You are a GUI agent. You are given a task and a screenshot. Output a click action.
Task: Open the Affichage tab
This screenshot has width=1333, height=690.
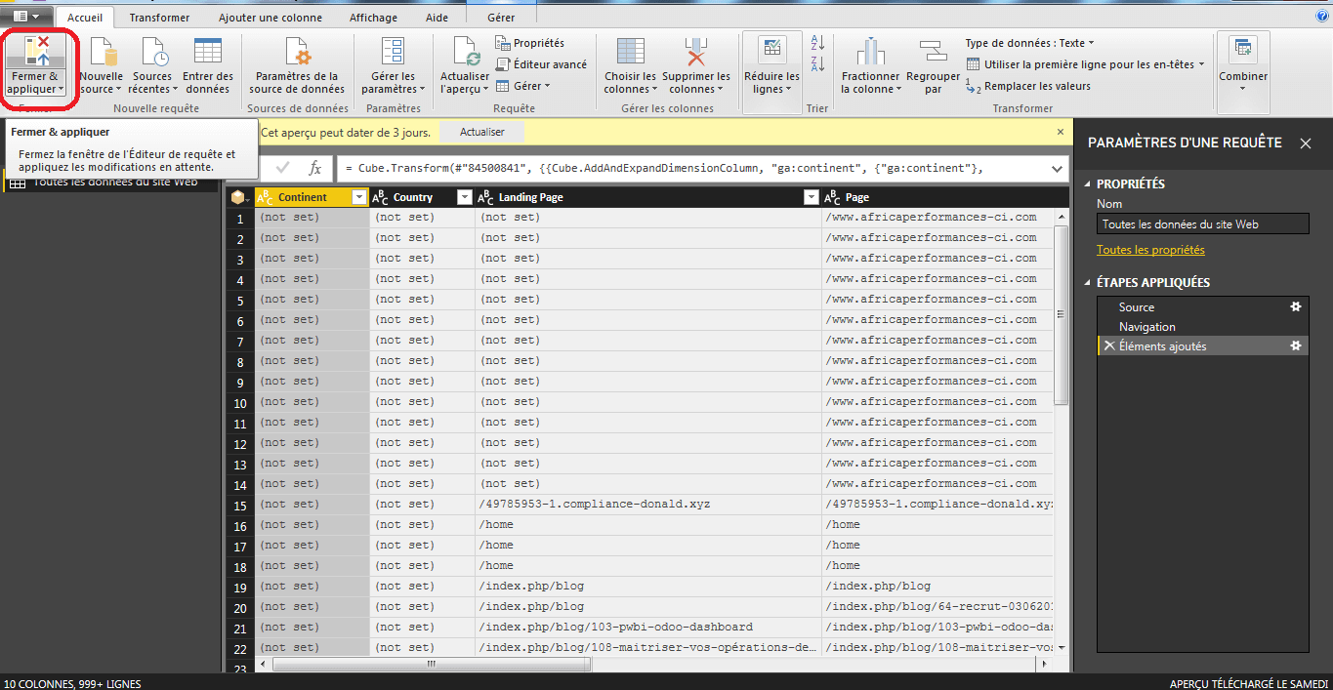coord(372,18)
